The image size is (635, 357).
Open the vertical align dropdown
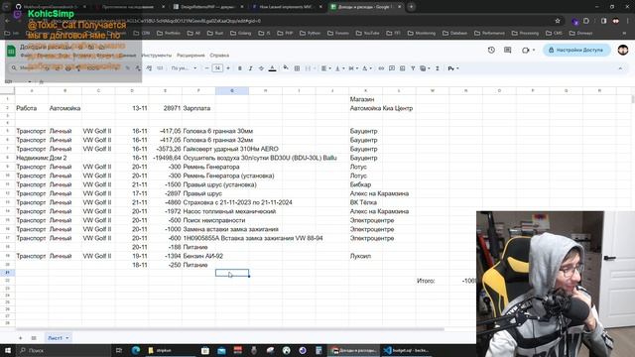(x=339, y=68)
